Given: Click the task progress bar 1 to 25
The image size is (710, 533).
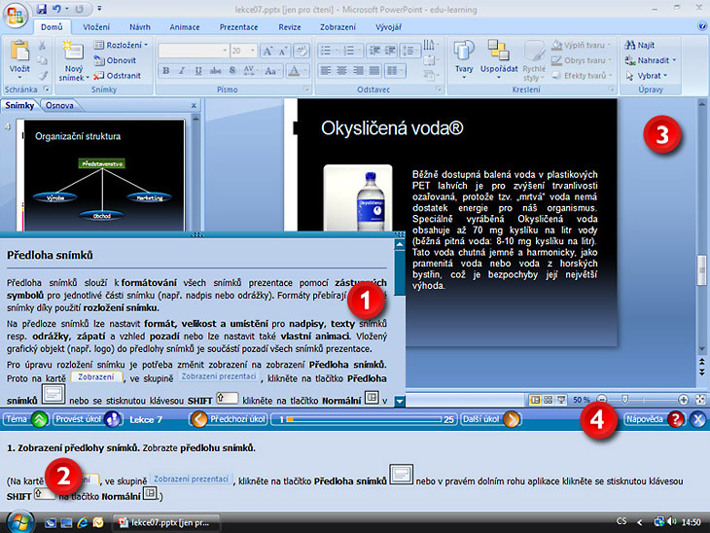Looking at the screenshot, I should pos(365,420).
